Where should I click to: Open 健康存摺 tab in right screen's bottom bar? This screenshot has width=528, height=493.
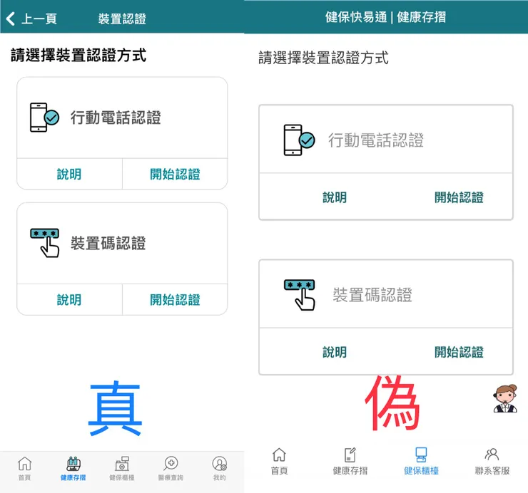click(x=350, y=461)
